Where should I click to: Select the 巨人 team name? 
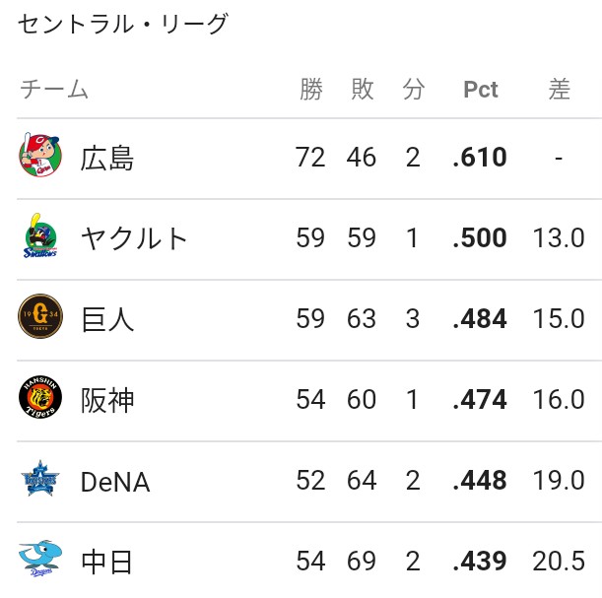pyautogui.click(x=107, y=319)
